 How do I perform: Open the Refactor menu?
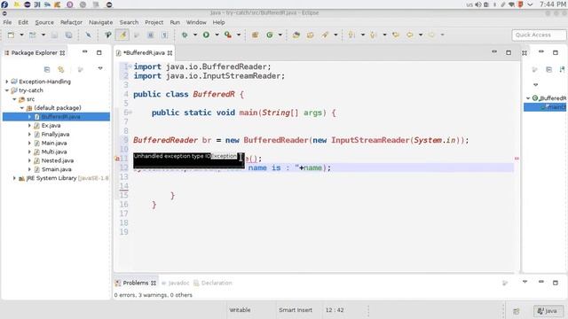(x=71, y=22)
